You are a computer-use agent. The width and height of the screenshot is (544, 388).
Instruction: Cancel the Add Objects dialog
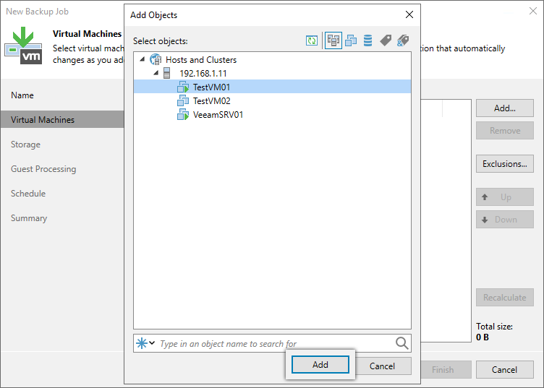383,366
